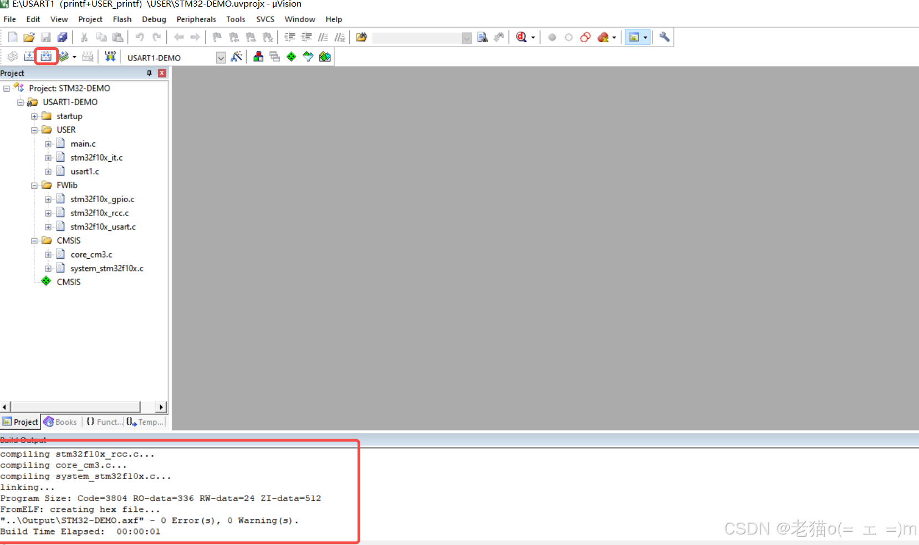Collapse the CMSIS folder group
The width and height of the screenshot is (919, 545).
(34, 241)
